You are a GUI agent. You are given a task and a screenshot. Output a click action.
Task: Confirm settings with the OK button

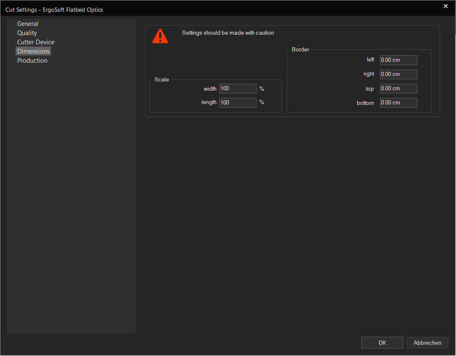tap(382, 343)
